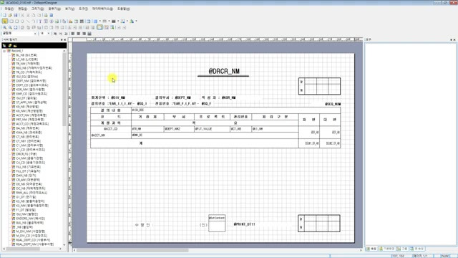Select the TR_NM field in tree
Viewport: 458px width, 258px height.
click(28, 64)
